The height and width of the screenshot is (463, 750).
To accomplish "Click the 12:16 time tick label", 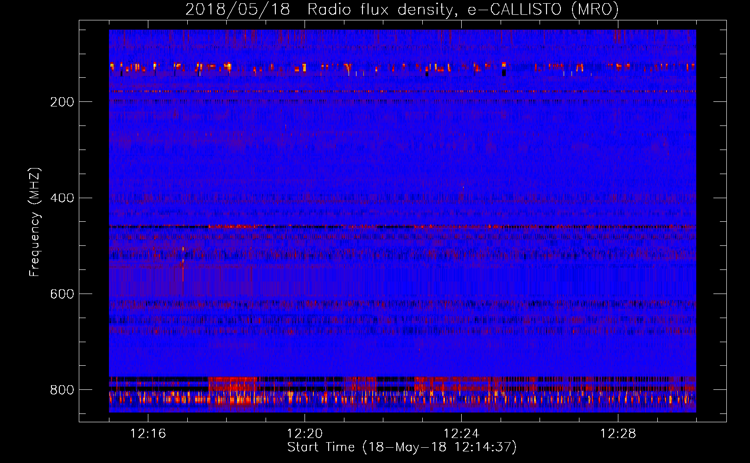I will coord(148,434).
